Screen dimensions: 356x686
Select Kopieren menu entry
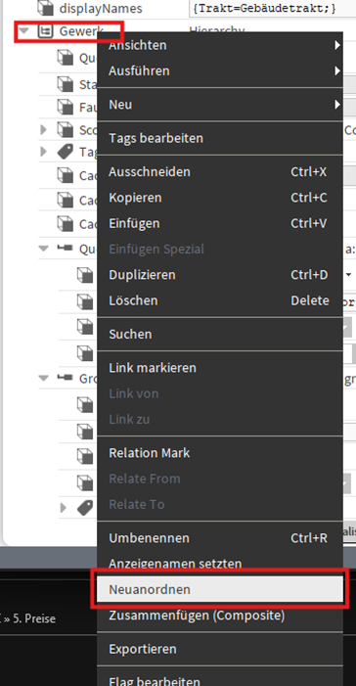coord(219,198)
